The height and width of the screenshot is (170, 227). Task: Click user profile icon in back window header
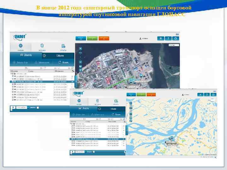point(140,39)
